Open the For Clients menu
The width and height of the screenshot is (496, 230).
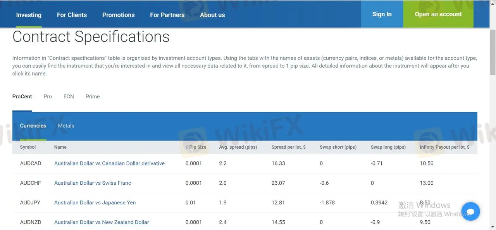[x=72, y=15]
